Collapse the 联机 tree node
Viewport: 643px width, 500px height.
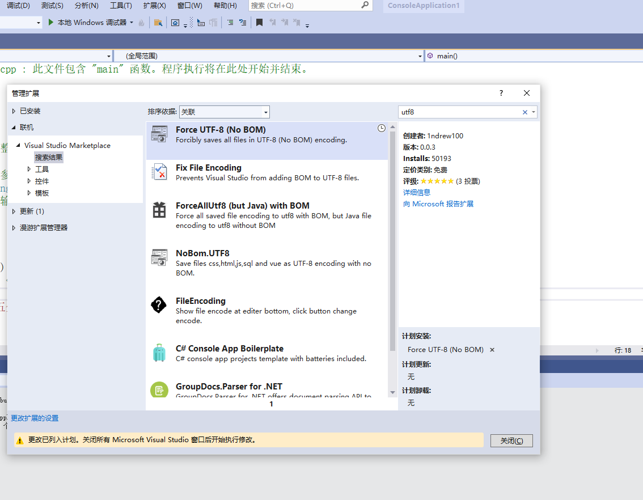[14, 128]
